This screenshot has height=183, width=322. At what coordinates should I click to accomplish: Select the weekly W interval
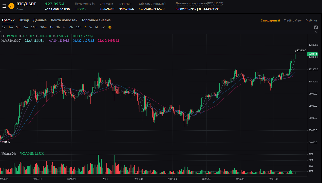[x=91, y=27]
